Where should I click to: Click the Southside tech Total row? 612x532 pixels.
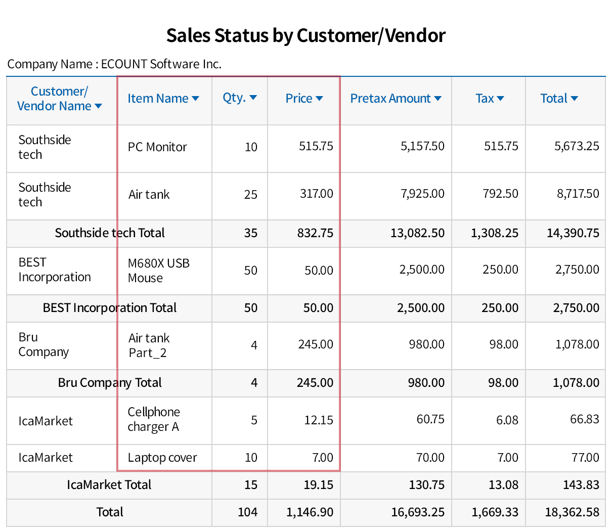click(109, 233)
